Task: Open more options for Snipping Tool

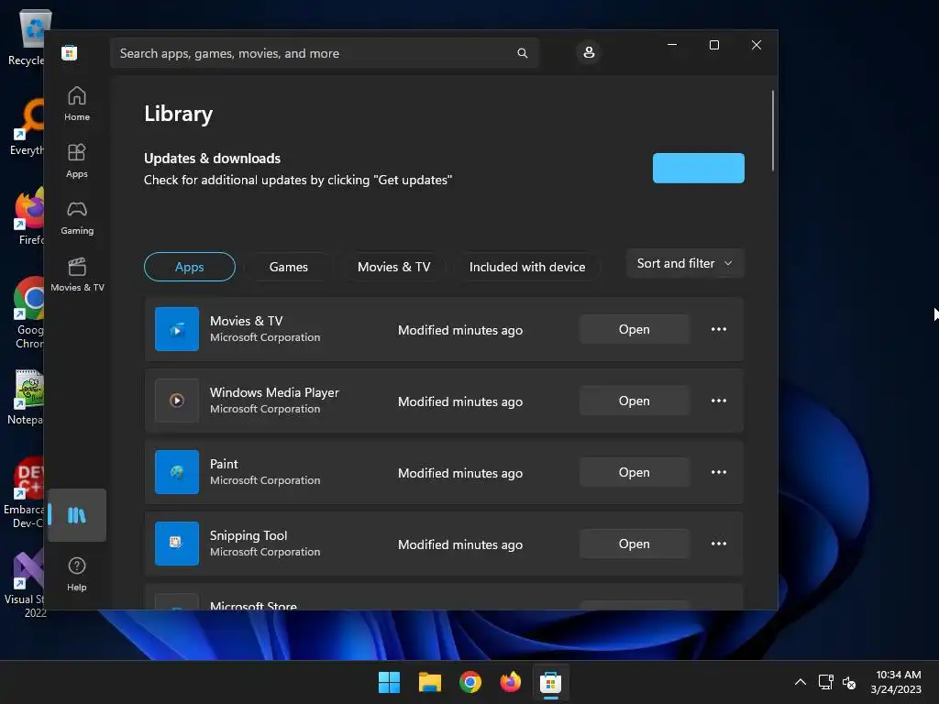Action: tap(719, 544)
